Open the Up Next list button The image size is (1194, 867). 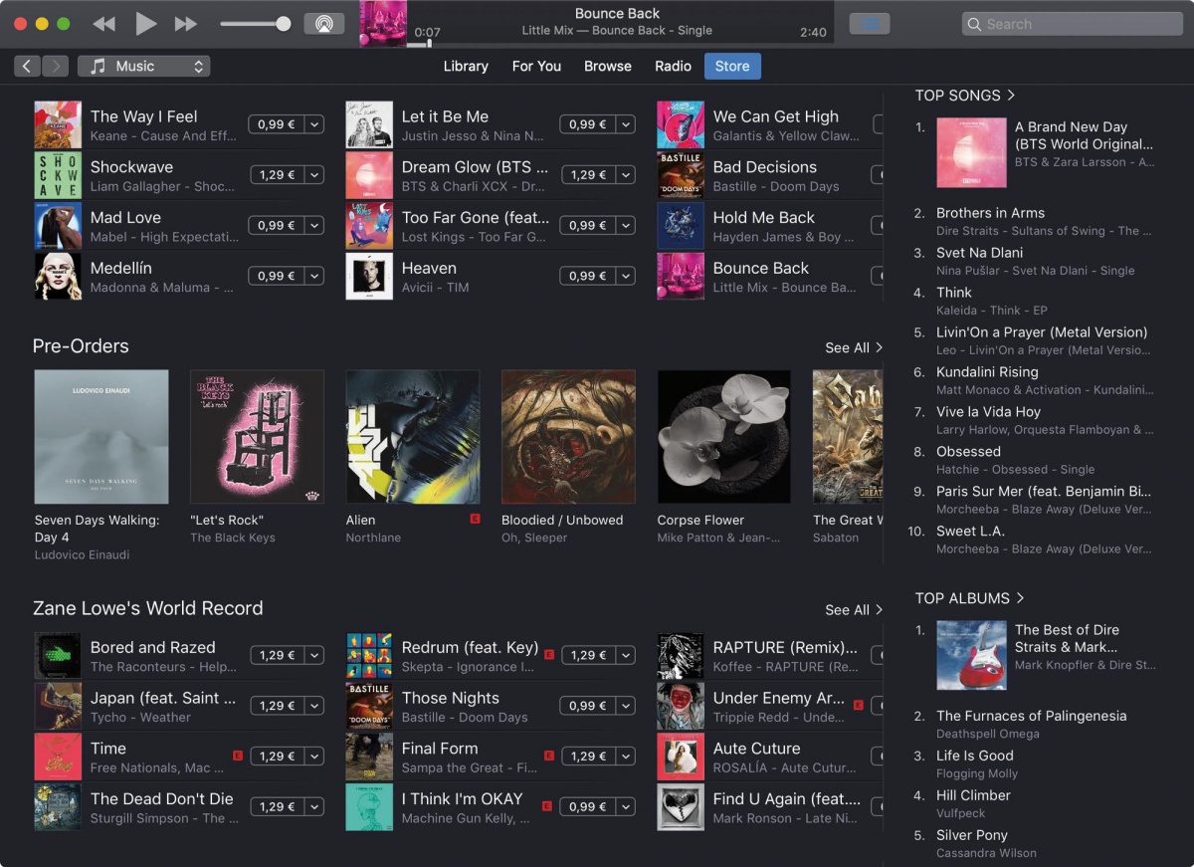click(871, 24)
